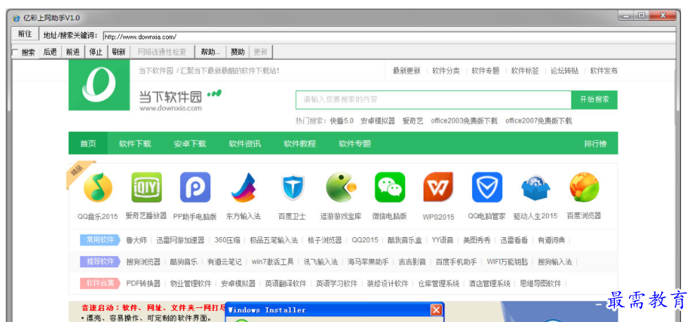Open QQ电脑管家 icon
The image size is (693, 322).
pos(487,187)
